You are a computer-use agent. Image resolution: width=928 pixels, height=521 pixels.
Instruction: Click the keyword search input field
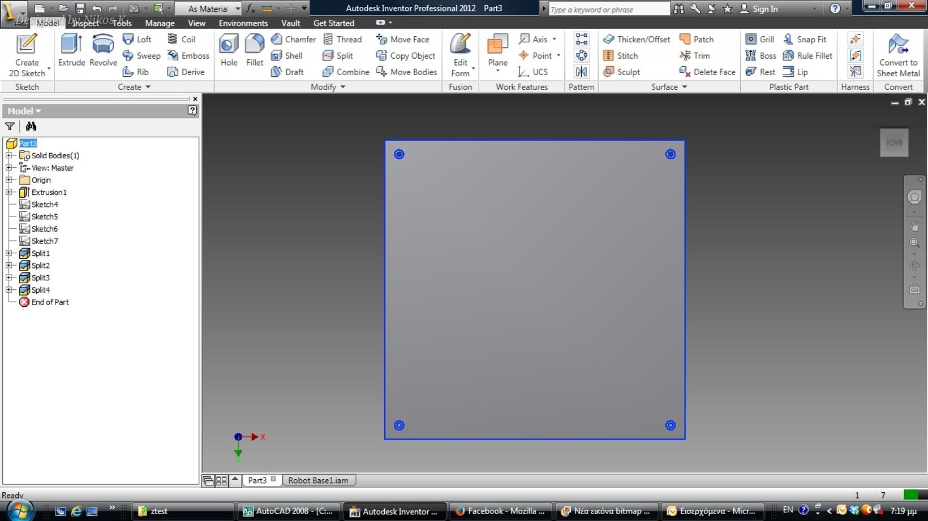608,9
